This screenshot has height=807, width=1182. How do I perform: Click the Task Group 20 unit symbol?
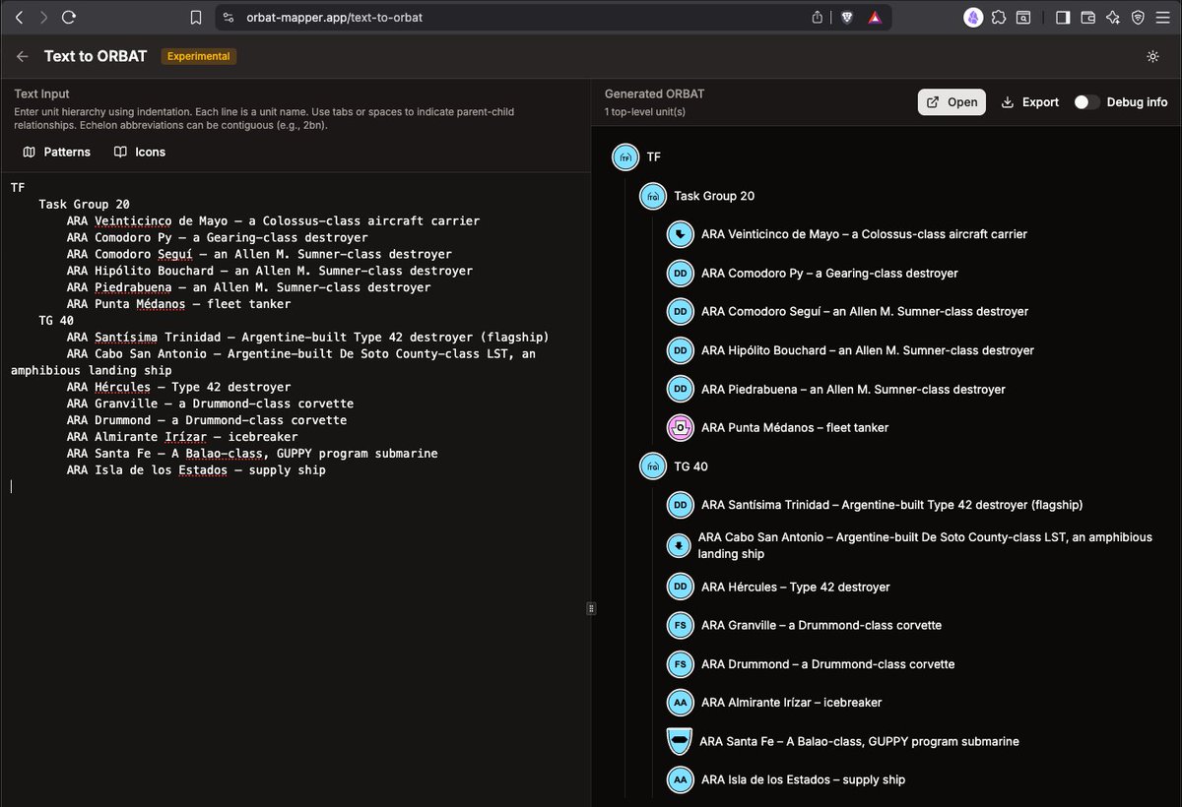pyautogui.click(x=653, y=196)
